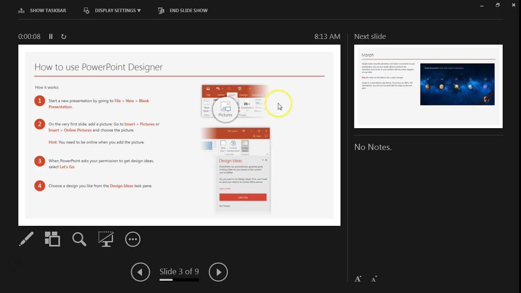Click the Next slide label
Image resolution: width=521 pixels, height=293 pixels.
(x=370, y=36)
